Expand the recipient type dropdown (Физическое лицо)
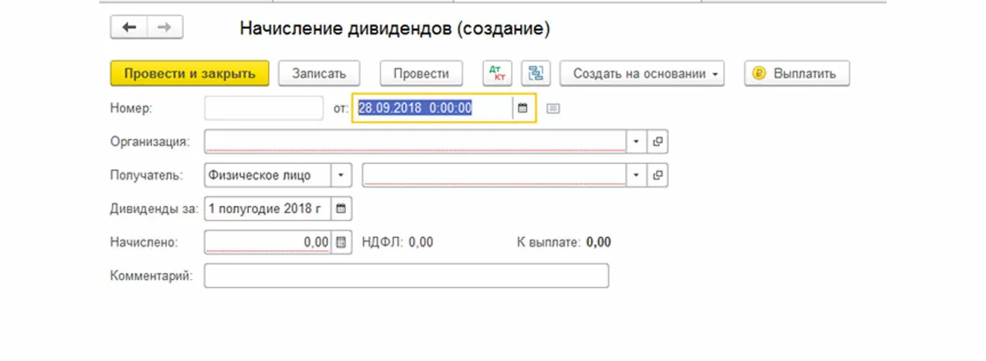986x361 pixels. 341,175
